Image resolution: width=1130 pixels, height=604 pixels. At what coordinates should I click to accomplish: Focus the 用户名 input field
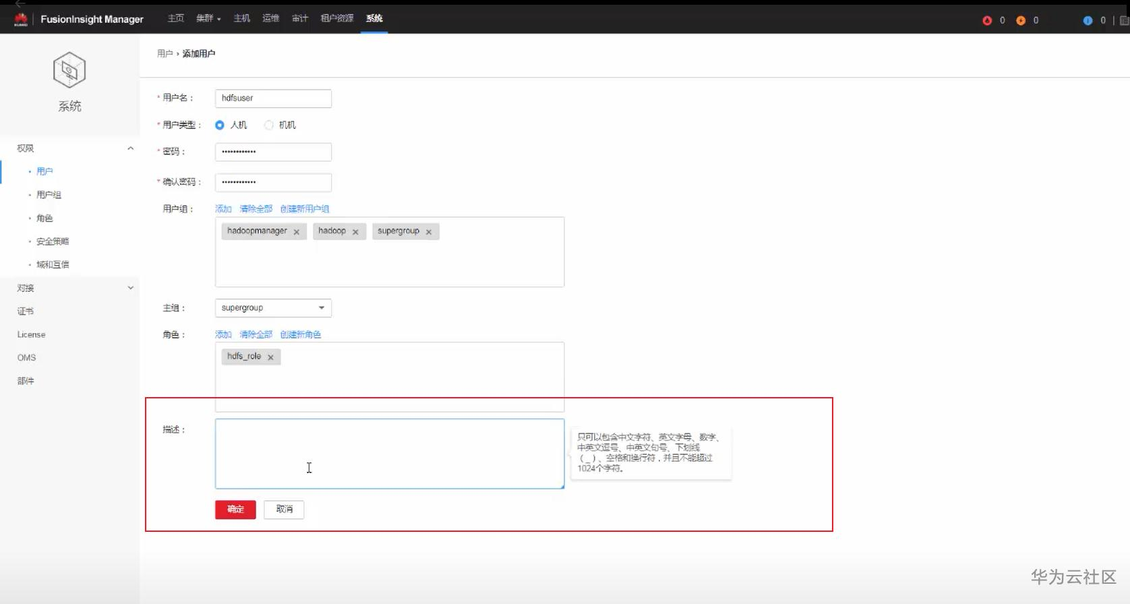[x=273, y=98]
